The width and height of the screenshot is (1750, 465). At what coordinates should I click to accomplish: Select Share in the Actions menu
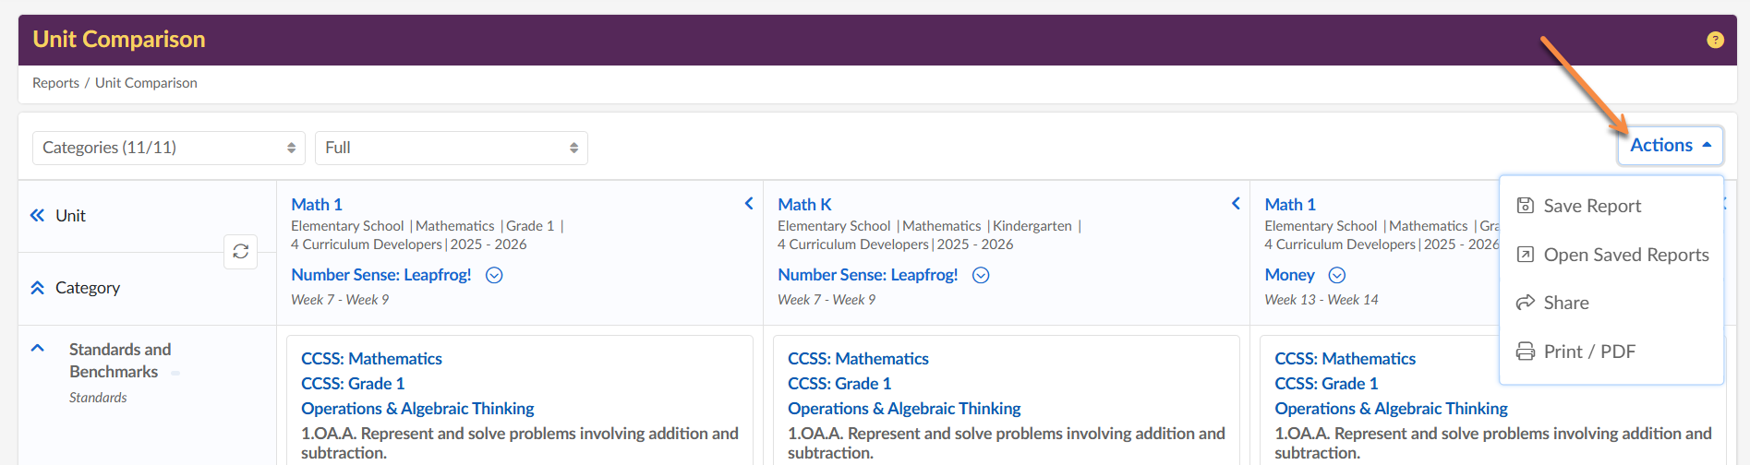coord(1566,303)
